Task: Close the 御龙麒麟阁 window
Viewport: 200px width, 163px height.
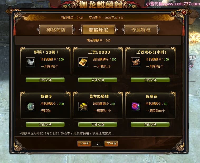Action: tap(184, 12)
